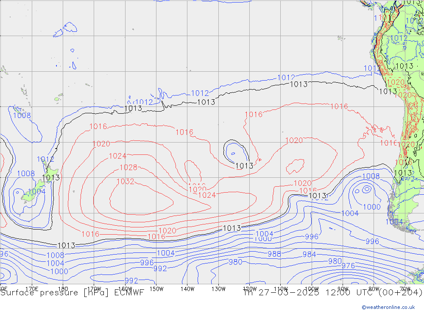The width and height of the screenshot is (424, 311).
Task: Click the 1012 label above New Zealand
Action: (x=45, y=159)
